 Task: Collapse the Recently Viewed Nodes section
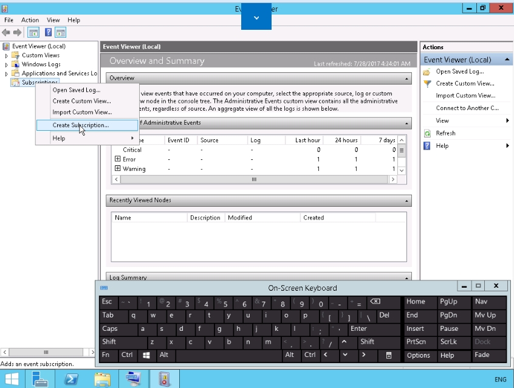coord(406,201)
